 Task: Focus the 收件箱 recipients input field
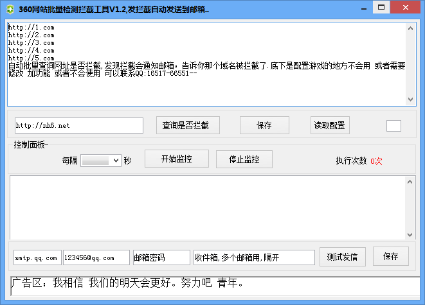click(254, 257)
